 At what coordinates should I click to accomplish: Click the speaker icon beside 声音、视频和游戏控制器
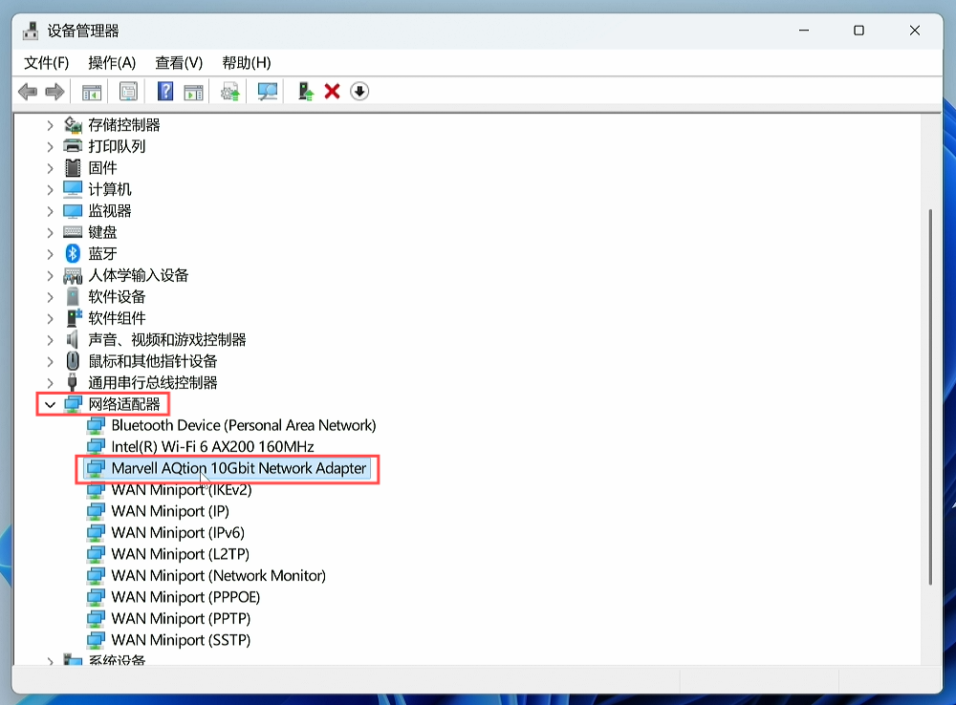tap(73, 339)
